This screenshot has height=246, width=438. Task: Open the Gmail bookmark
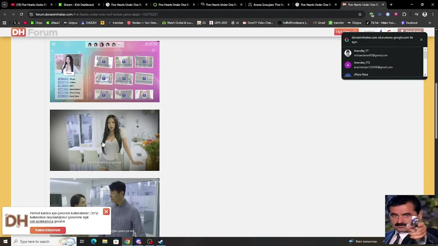point(319,23)
